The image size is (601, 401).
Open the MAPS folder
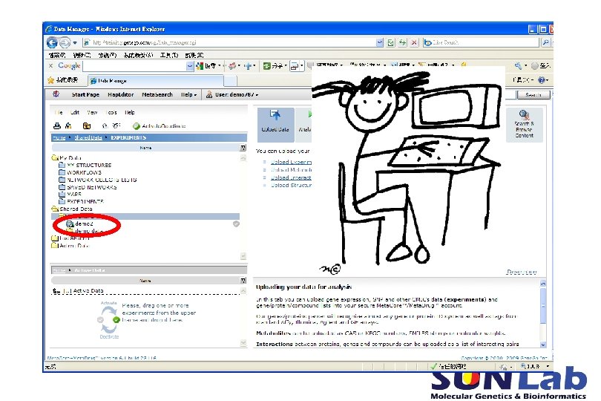click(x=70, y=194)
